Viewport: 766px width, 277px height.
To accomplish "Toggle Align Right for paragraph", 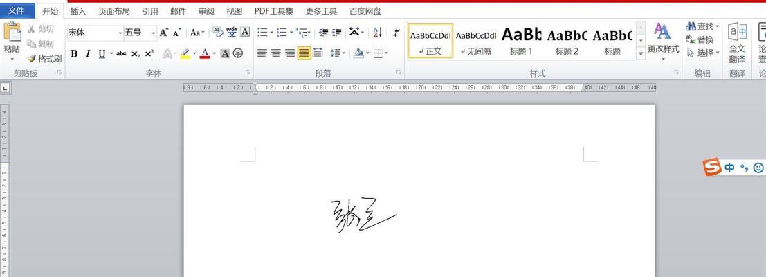I will click(290, 53).
